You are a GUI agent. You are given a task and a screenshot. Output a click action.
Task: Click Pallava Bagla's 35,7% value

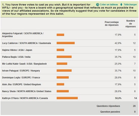pos(118,57)
